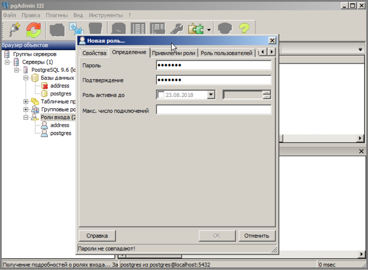The image size is (368, 270).
Task: Open plugins dropdown arrow in toolbar
Action: pyautogui.click(x=209, y=30)
